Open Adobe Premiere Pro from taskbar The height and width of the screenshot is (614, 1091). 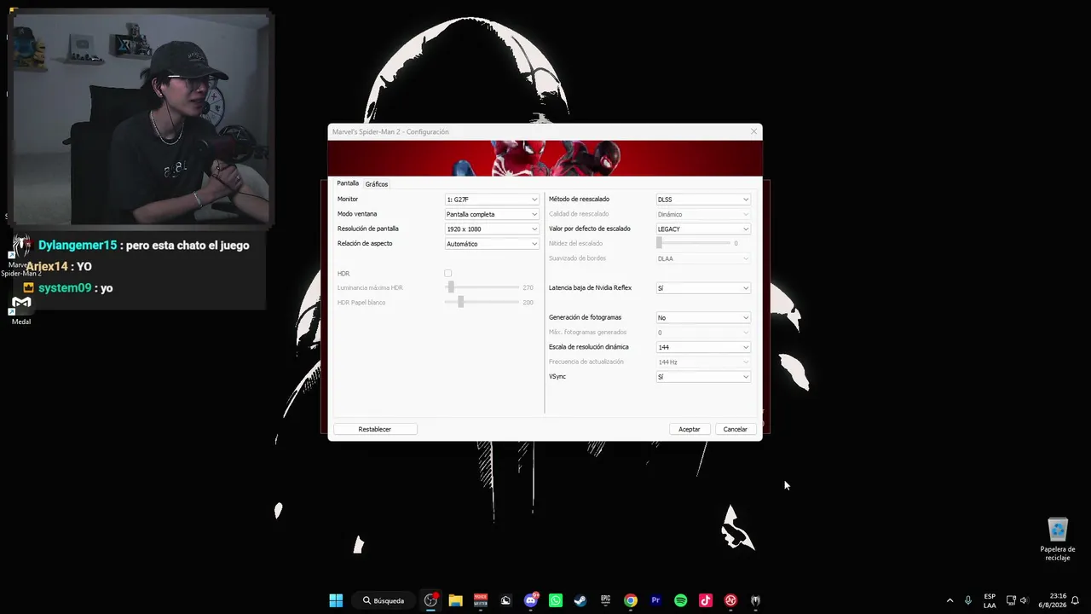pyautogui.click(x=655, y=600)
